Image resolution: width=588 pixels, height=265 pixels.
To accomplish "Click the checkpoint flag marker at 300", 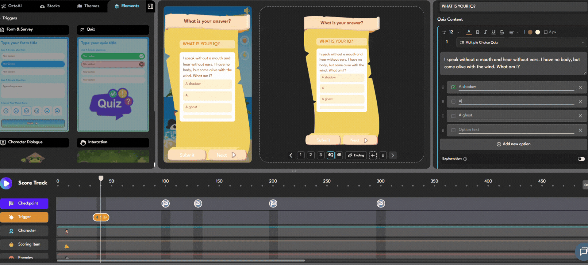I will click(381, 203).
